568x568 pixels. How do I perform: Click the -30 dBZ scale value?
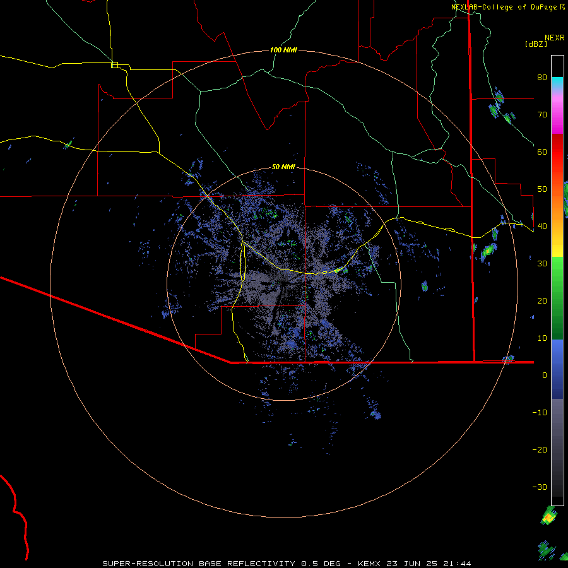[x=540, y=487]
